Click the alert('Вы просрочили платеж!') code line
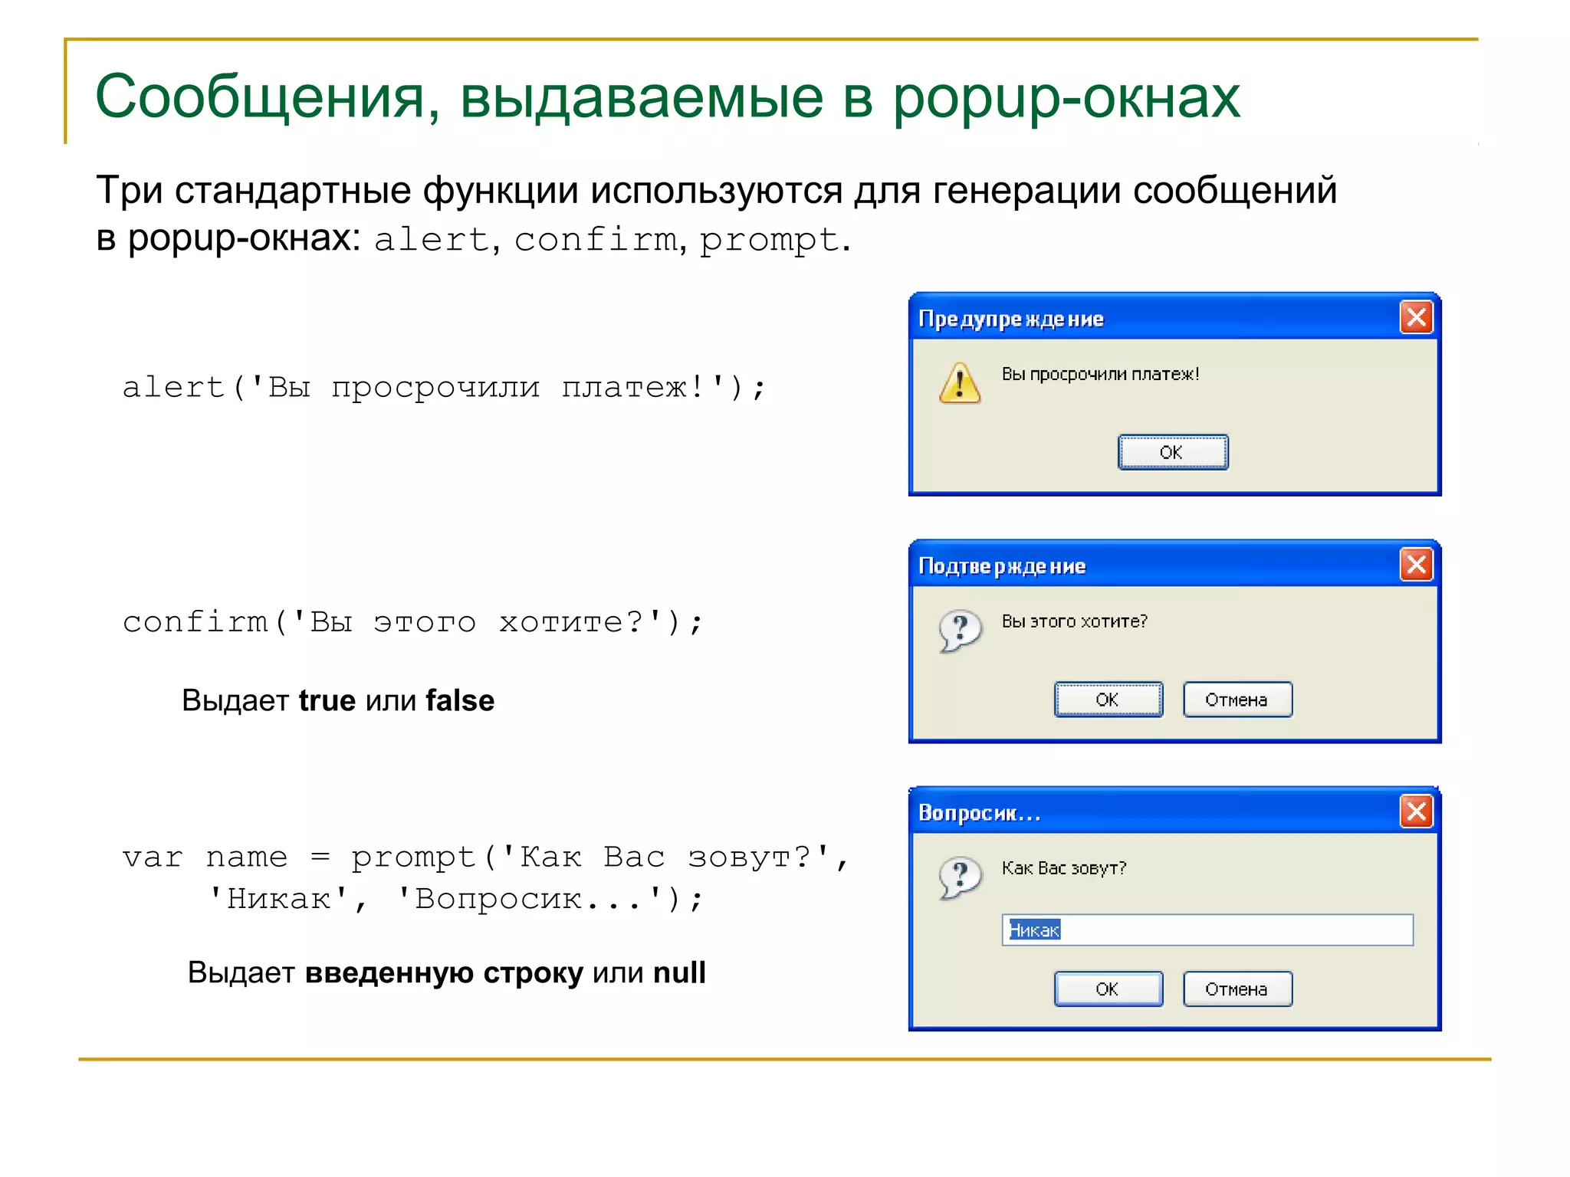 click(x=444, y=387)
